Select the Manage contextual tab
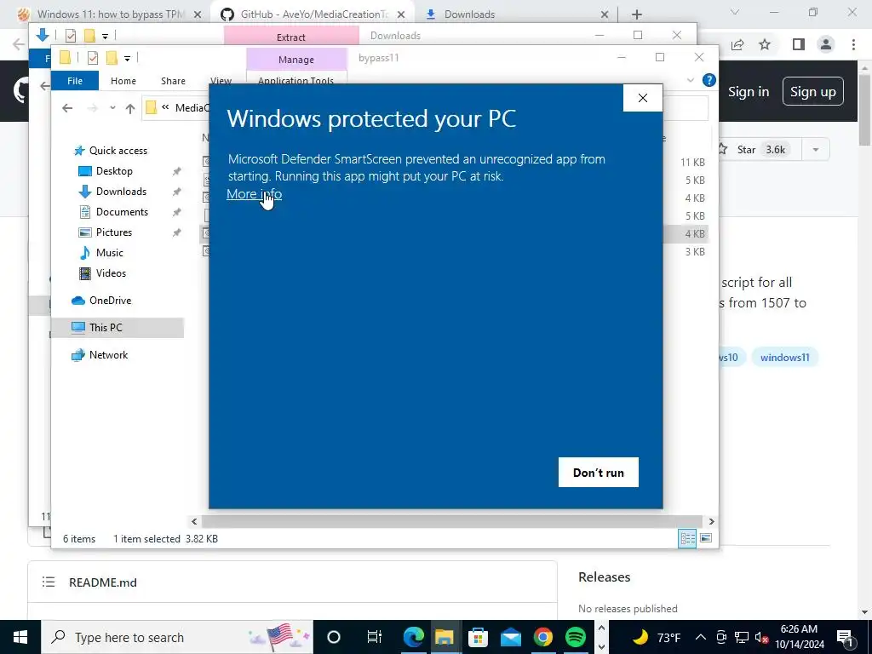 coord(296,60)
